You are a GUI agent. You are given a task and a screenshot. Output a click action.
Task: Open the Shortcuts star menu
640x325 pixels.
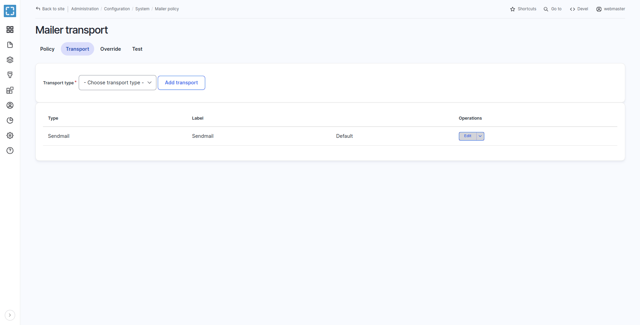523,9
